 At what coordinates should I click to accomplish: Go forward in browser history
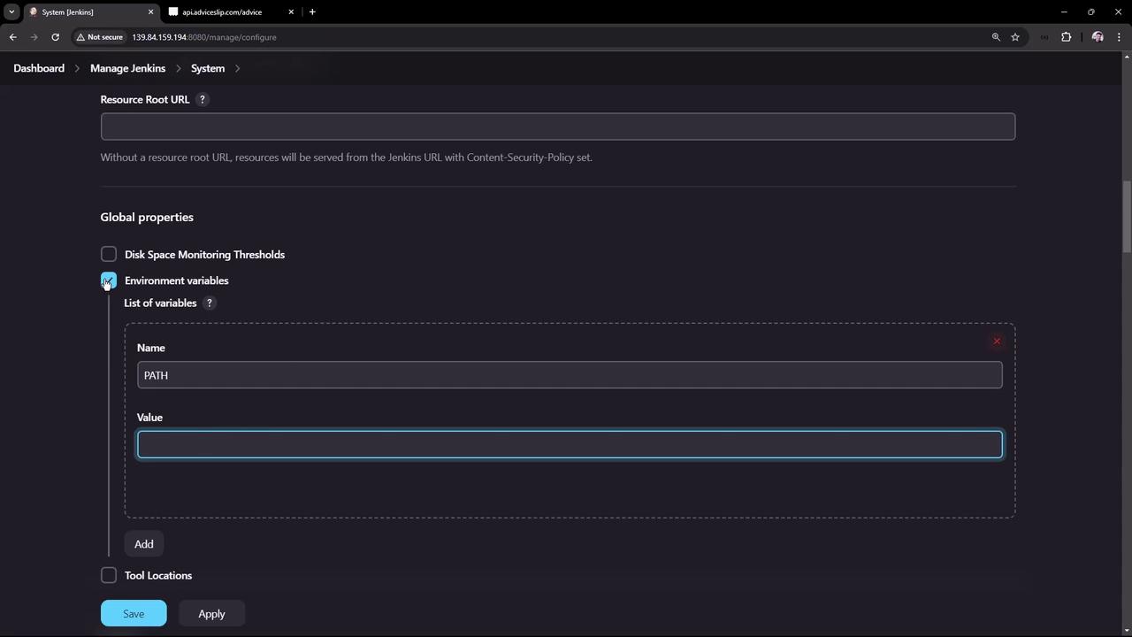[34, 37]
